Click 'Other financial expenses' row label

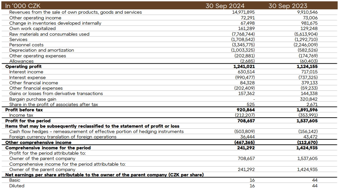click(x=36, y=88)
